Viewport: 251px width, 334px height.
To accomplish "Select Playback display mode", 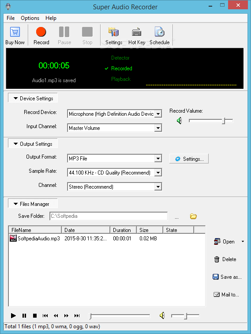I will coord(121,79).
